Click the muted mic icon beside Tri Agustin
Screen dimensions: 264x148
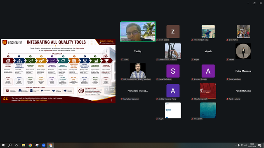(192, 119)
